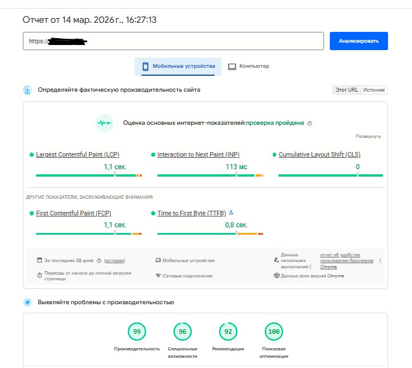Open Cumulative Layout Shift (CLS) link
412x368 pixels.
(x=320, y=154)
